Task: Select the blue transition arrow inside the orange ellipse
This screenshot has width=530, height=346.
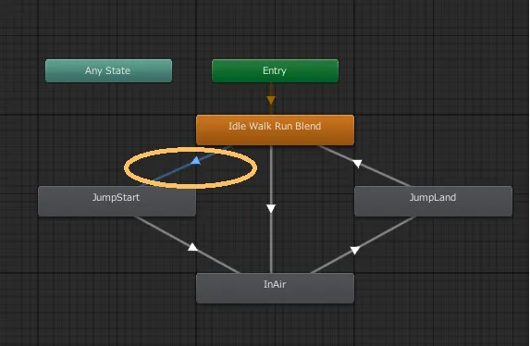Action: (x=196, y=161)
